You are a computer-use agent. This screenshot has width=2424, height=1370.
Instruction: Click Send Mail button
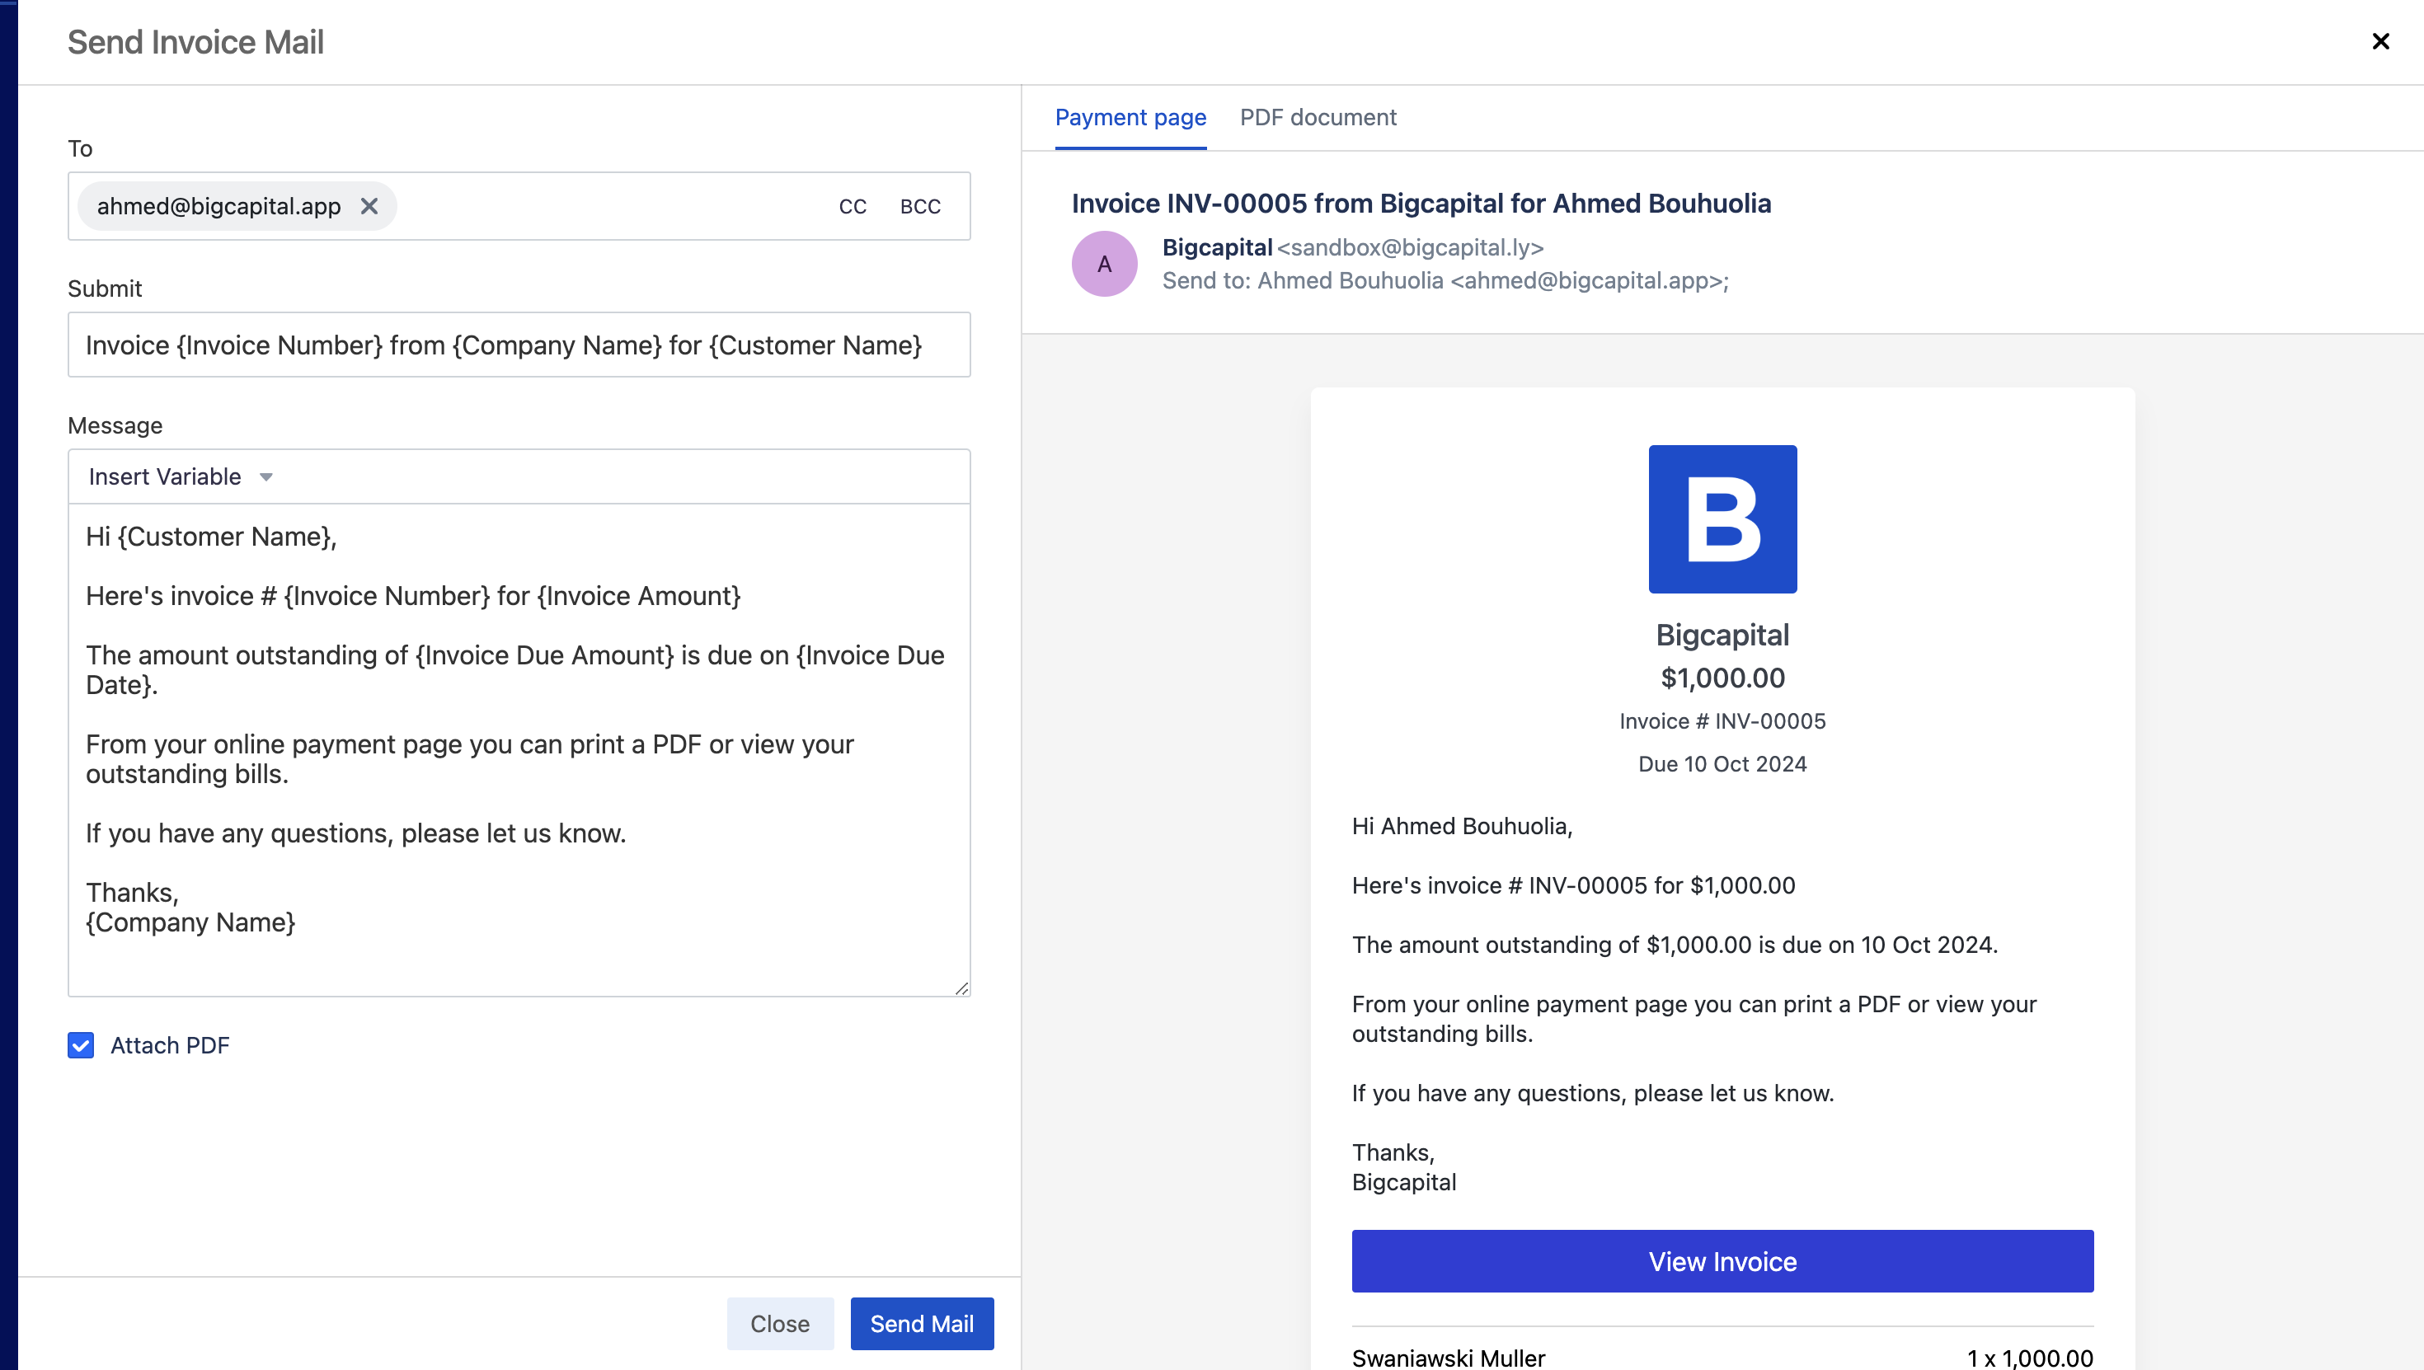[x=921, y=1323]
